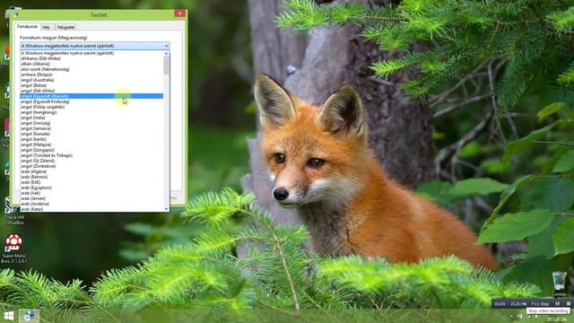Switch to the Felügyelet tab
Screen dimensions: 574x323
click(x=65, y=27)
